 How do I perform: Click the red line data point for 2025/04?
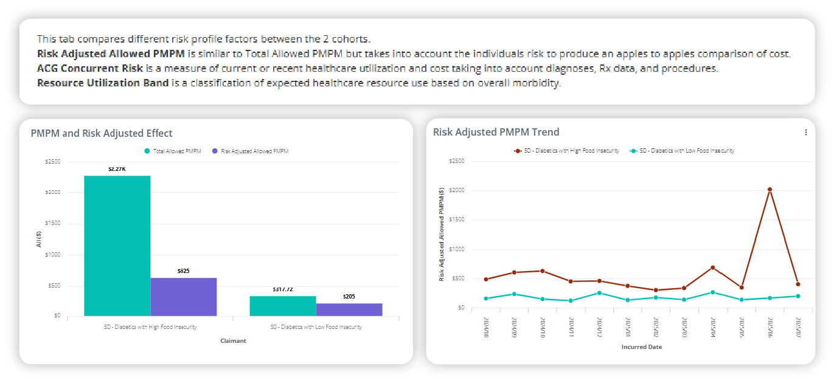coord(712,267)
